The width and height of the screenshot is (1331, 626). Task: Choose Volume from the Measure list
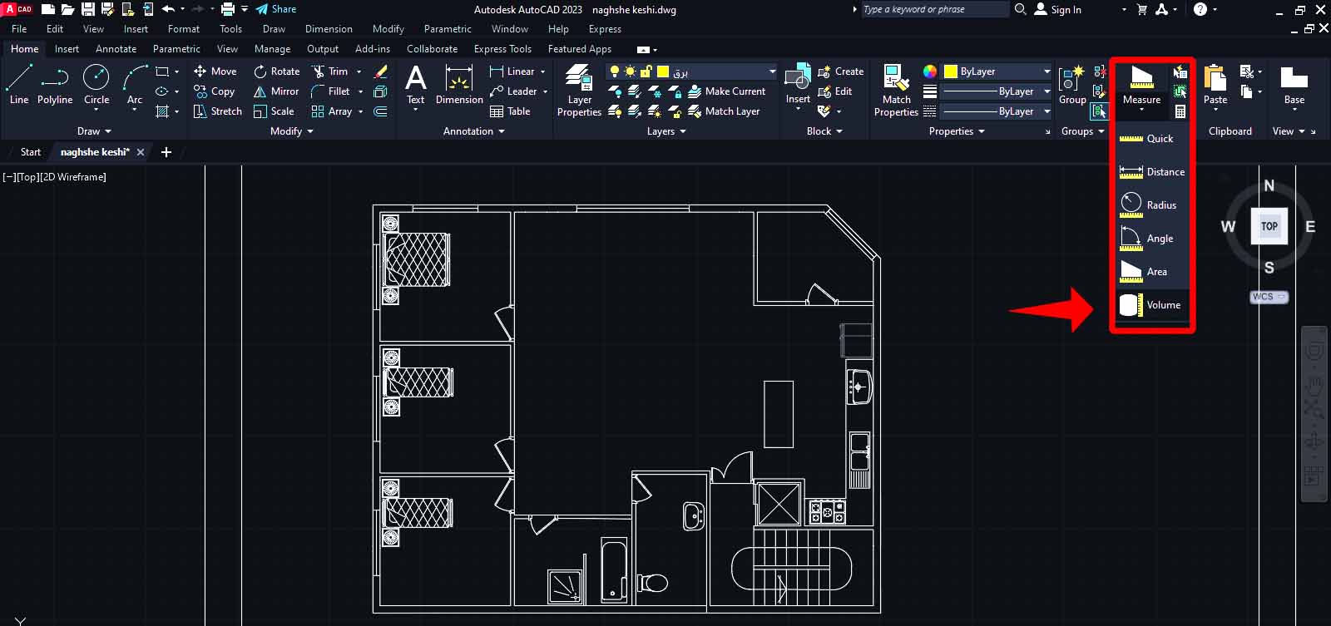click(1150, 305)
